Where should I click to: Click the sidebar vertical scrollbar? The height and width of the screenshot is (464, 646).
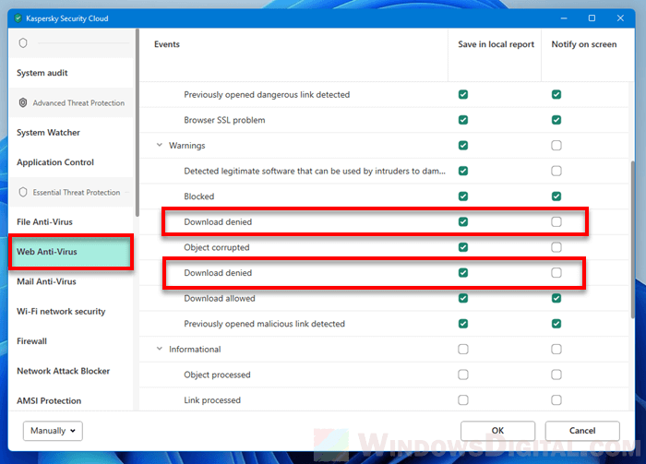(138, 123)
